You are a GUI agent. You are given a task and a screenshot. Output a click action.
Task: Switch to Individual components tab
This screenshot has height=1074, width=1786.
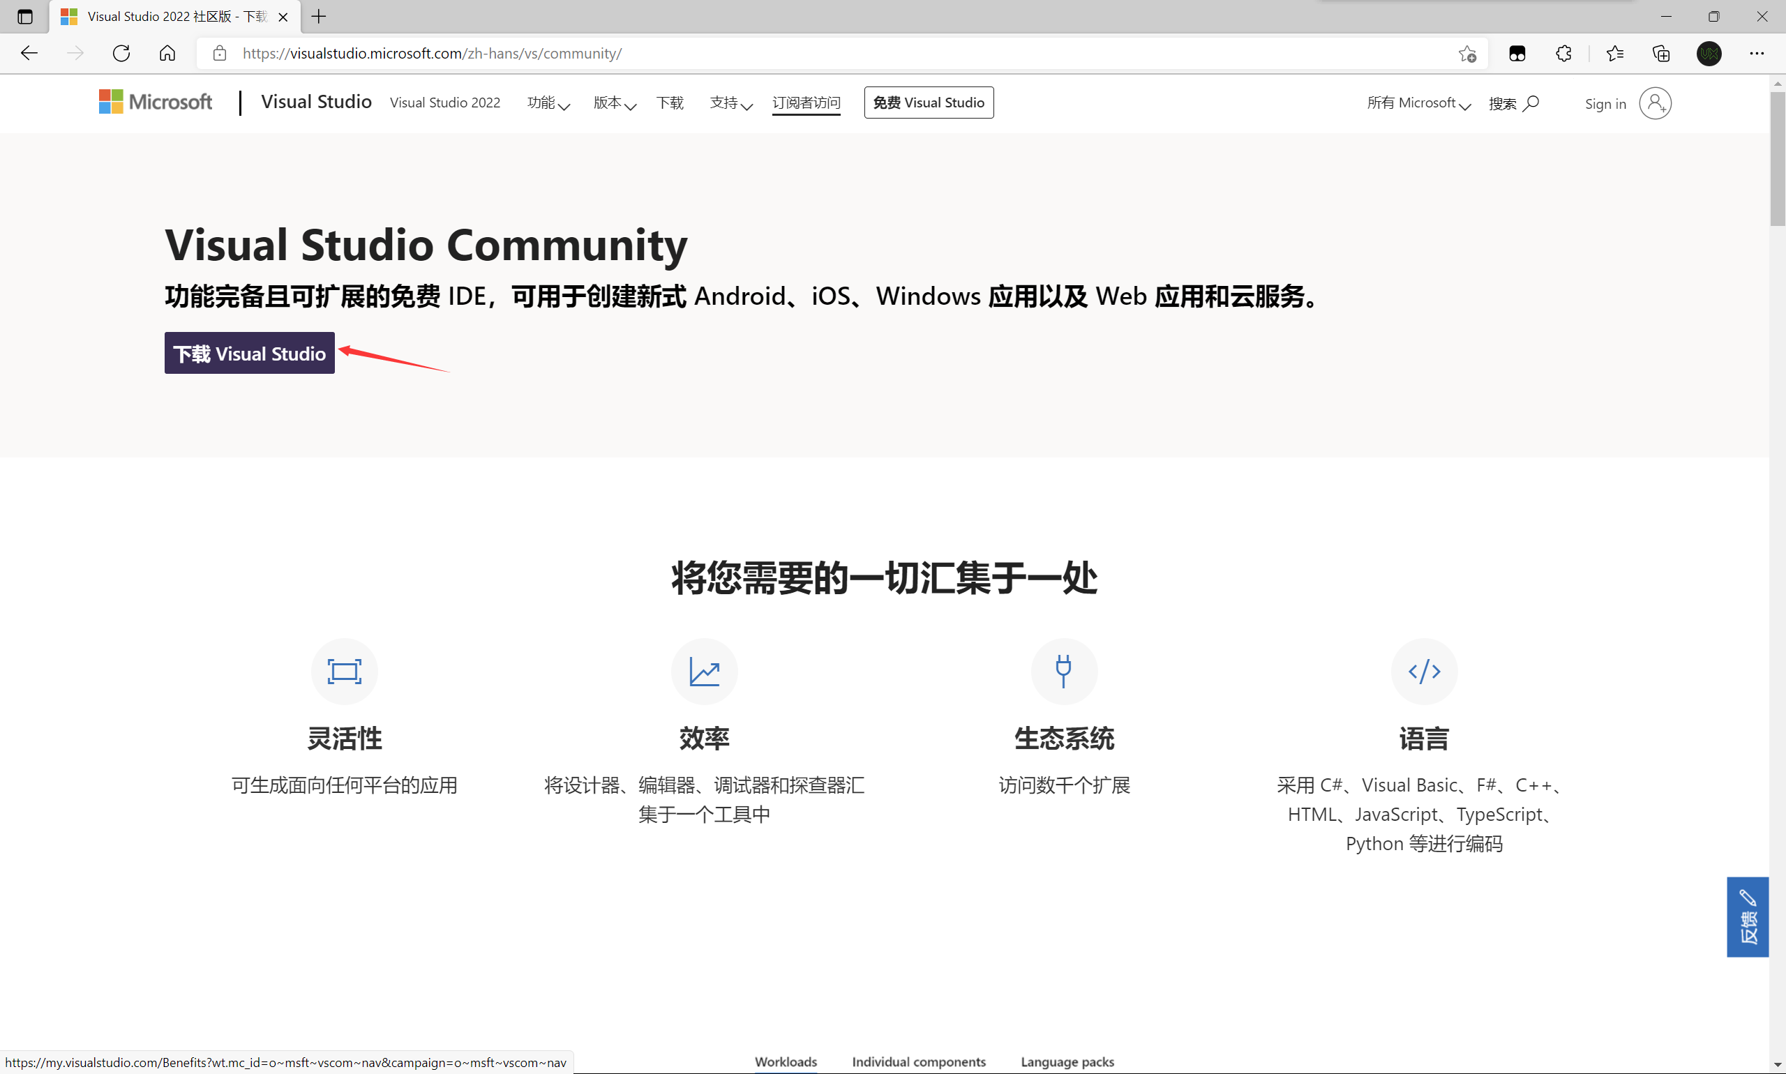pos(919,1061)
